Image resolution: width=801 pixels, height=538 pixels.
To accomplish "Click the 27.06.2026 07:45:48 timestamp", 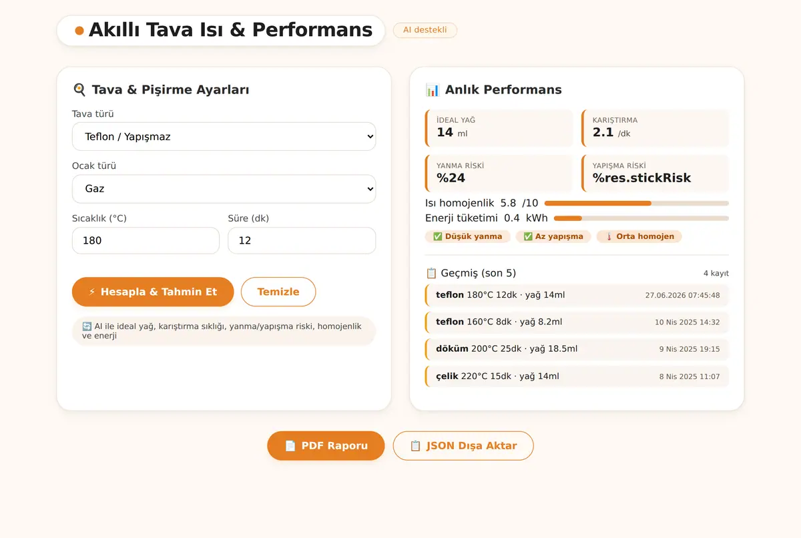I will [x=682, y=295].
